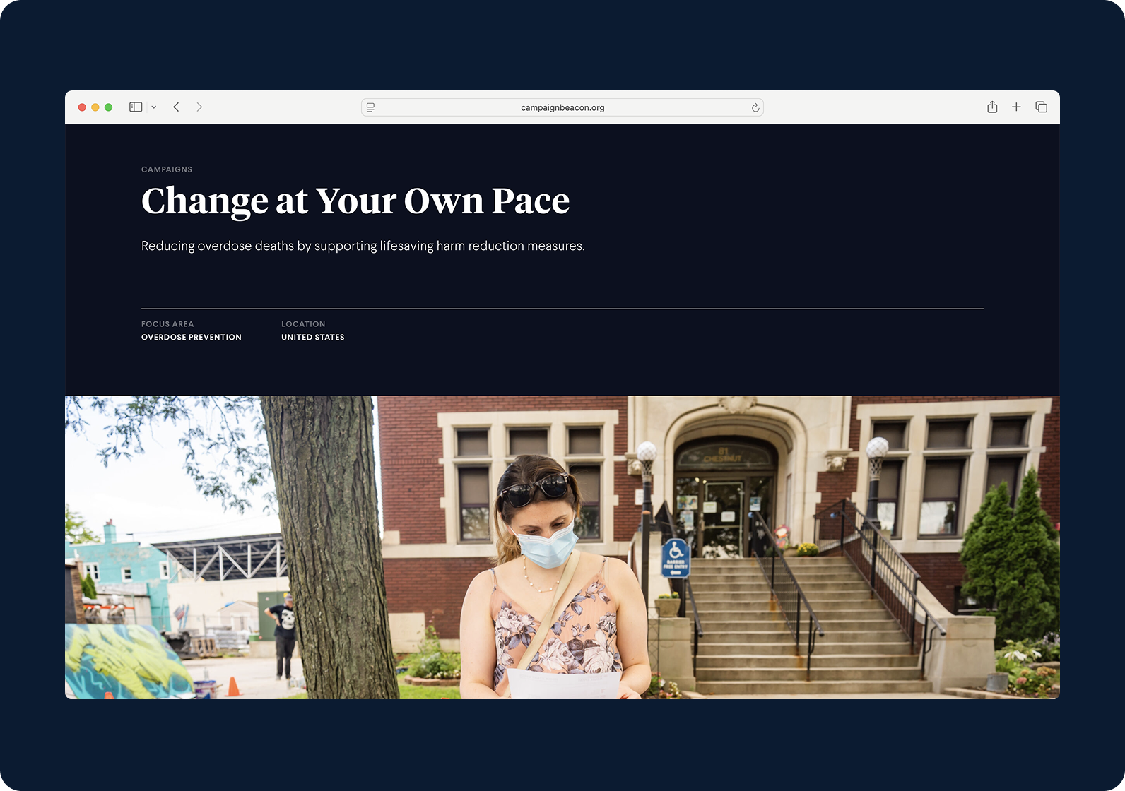Go back with the left arrow

176,107
